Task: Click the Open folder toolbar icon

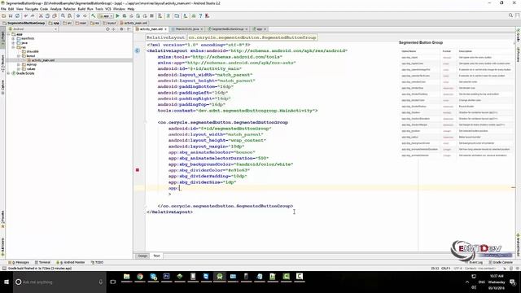Action: click(x=4, y=16)
